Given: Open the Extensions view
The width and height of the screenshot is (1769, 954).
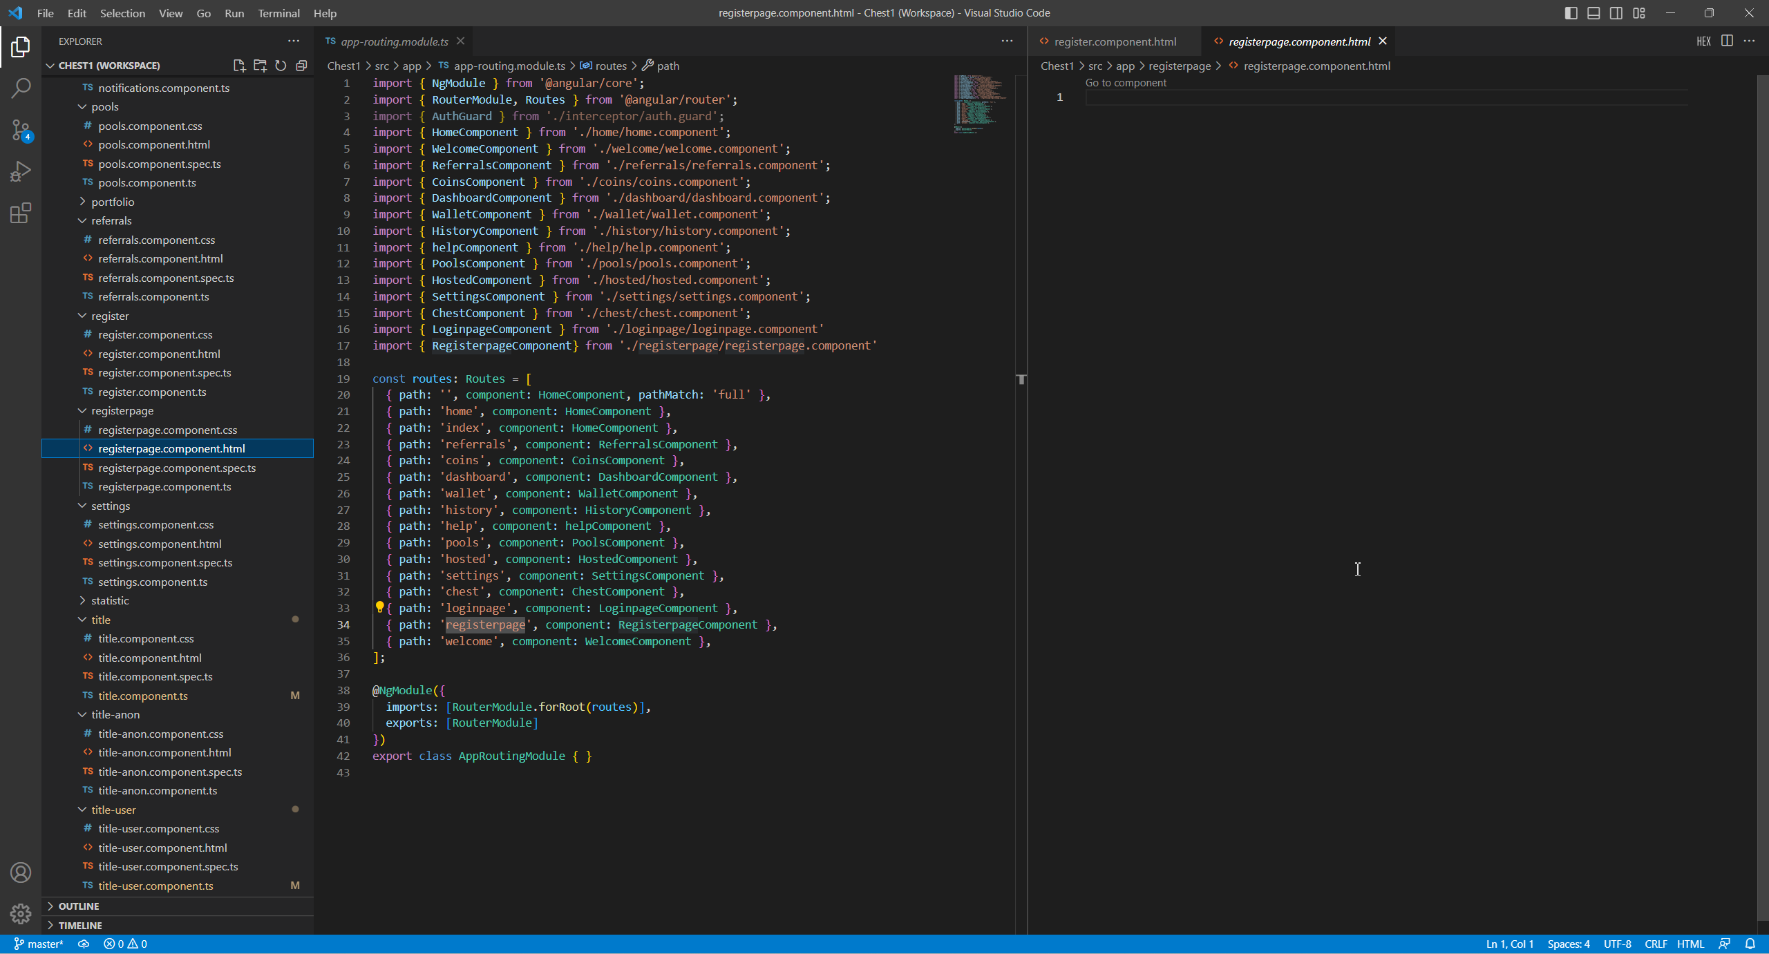Looking at the screenshot, I should coord(21,213).
